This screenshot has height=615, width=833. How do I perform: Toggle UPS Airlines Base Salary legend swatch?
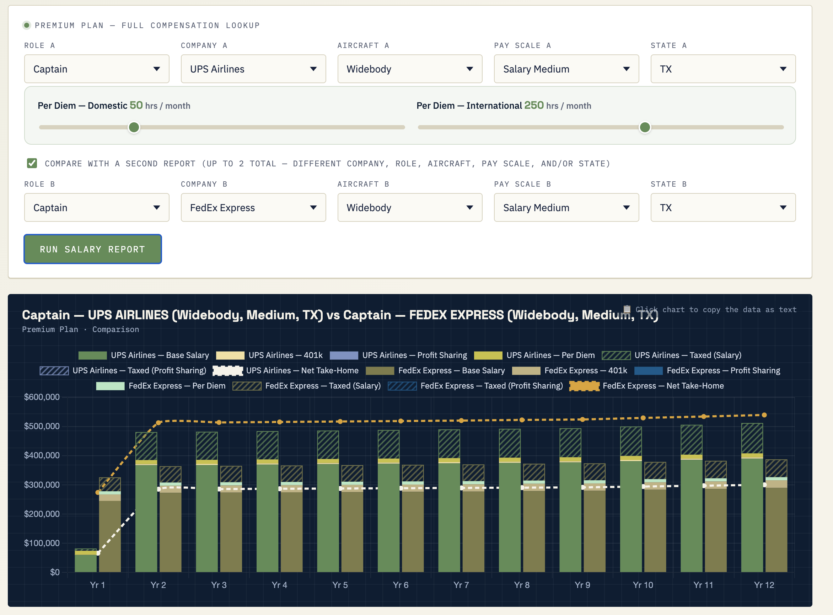point(93,355)
